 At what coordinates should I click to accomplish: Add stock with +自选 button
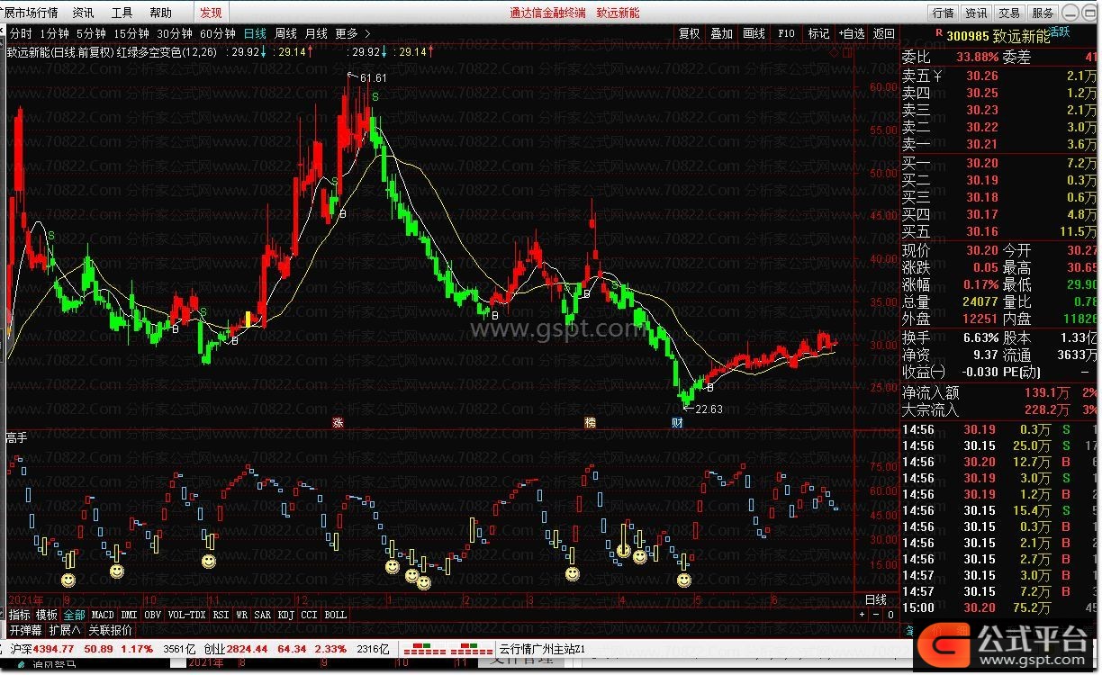coord(851,33)
